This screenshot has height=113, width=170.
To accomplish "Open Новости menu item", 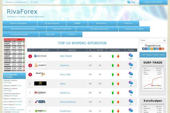I will (x=128, y=23).
